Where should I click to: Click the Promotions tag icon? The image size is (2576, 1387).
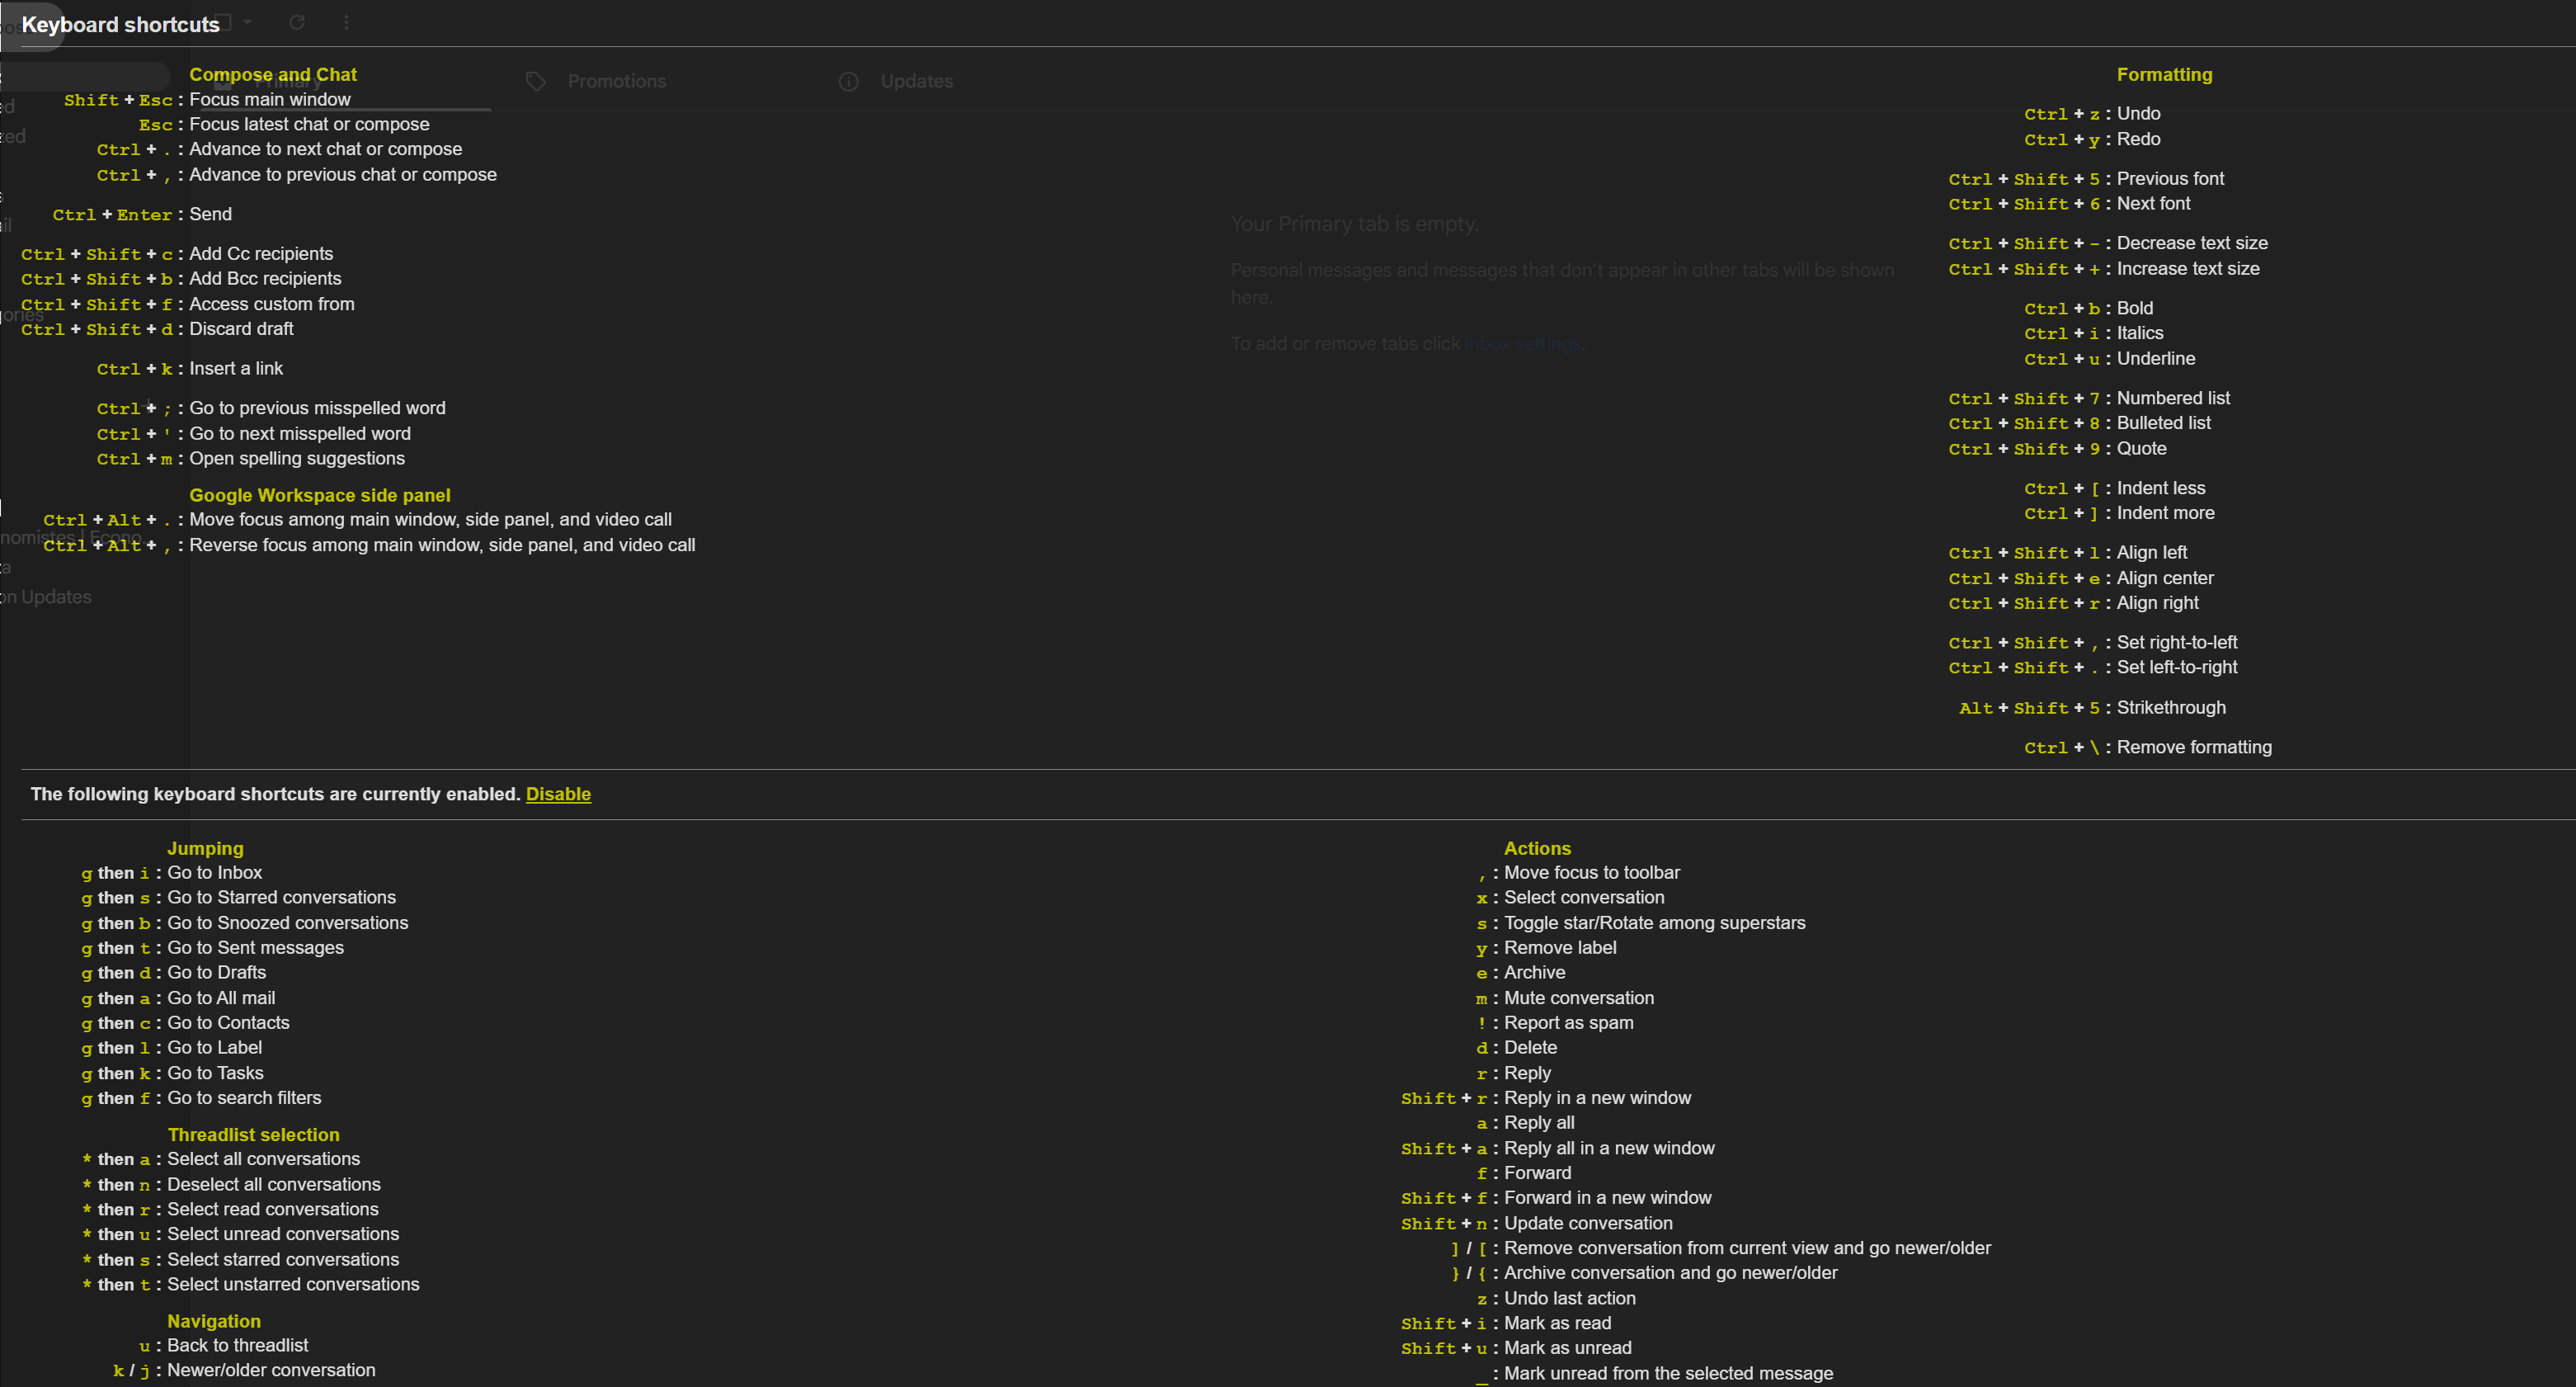pos(536,81)
